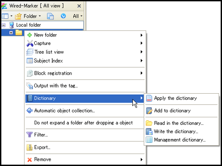
Task: Click the Write the dictionary save icon
Action: point(149,131)
